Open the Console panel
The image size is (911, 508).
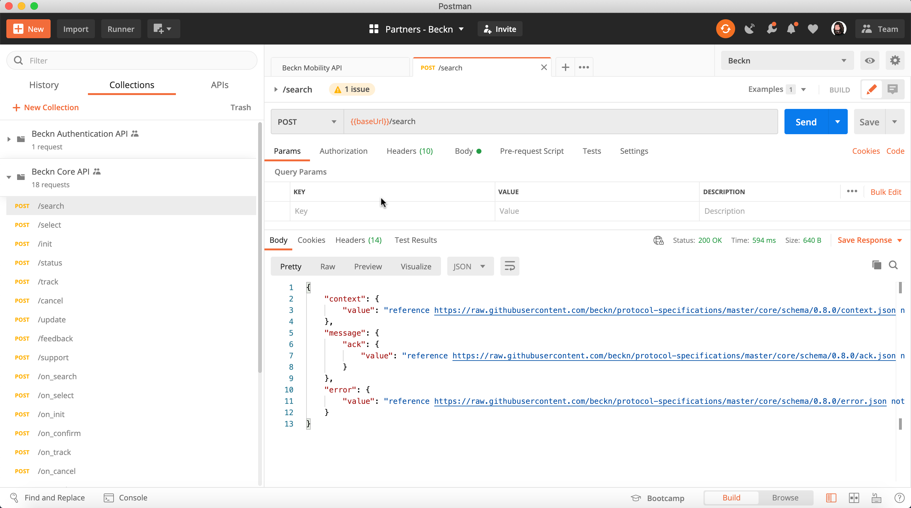pyautogui.click(x=126, y=498)
